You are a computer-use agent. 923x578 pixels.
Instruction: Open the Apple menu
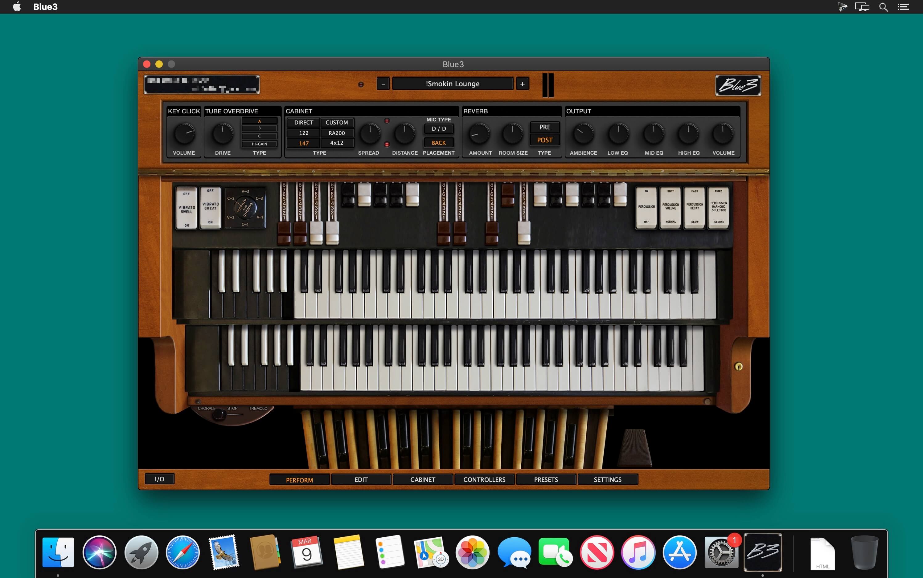click(17, 7)
